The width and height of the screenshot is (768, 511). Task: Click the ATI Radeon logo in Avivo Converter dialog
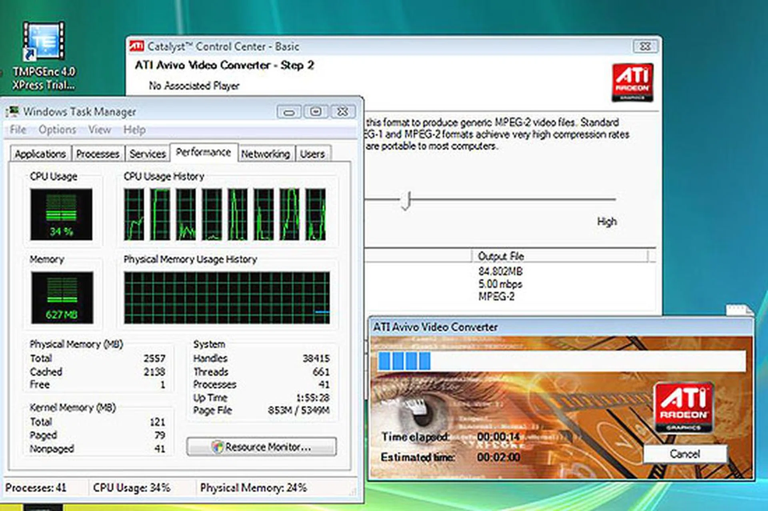(x=684, y=408)
